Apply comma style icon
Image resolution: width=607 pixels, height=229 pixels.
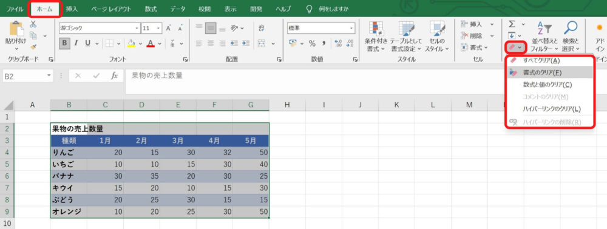coord(324,44)
